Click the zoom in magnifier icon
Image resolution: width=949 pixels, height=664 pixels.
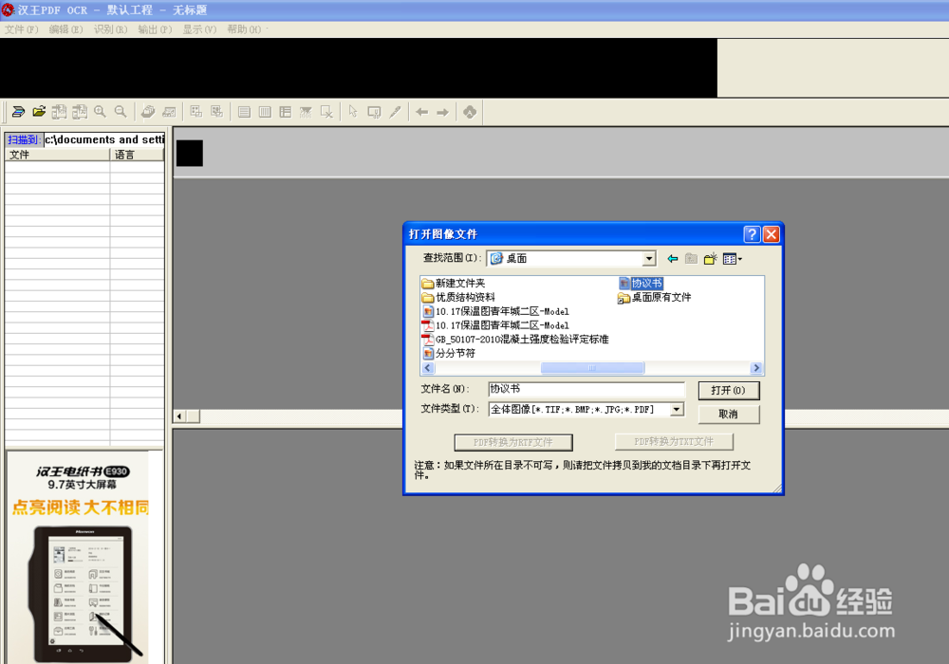coord(100,112)
